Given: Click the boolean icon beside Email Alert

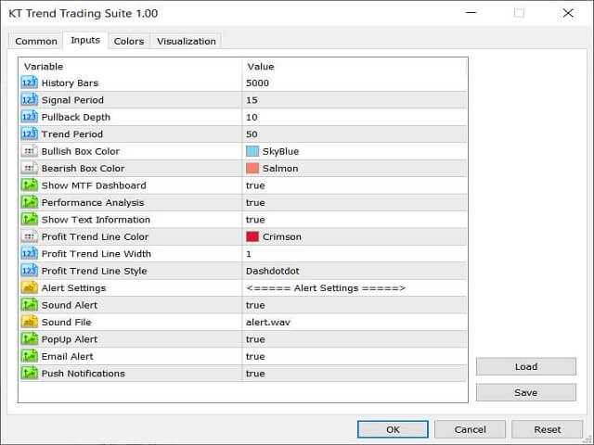Looking at the screenshot, I should coord(29,356).
